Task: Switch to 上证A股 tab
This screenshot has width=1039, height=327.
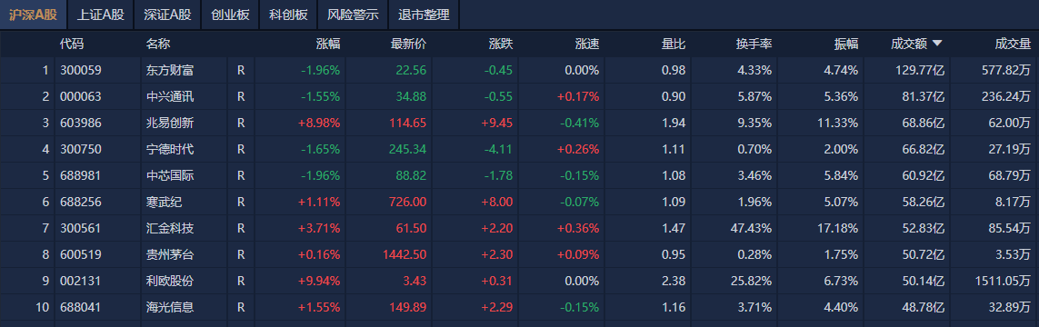Action: click(x=101, y=15)
